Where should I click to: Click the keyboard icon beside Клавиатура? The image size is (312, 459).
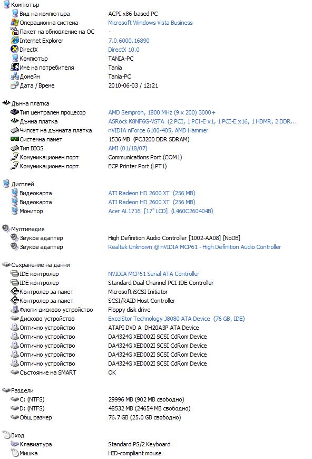pos(15,444)
